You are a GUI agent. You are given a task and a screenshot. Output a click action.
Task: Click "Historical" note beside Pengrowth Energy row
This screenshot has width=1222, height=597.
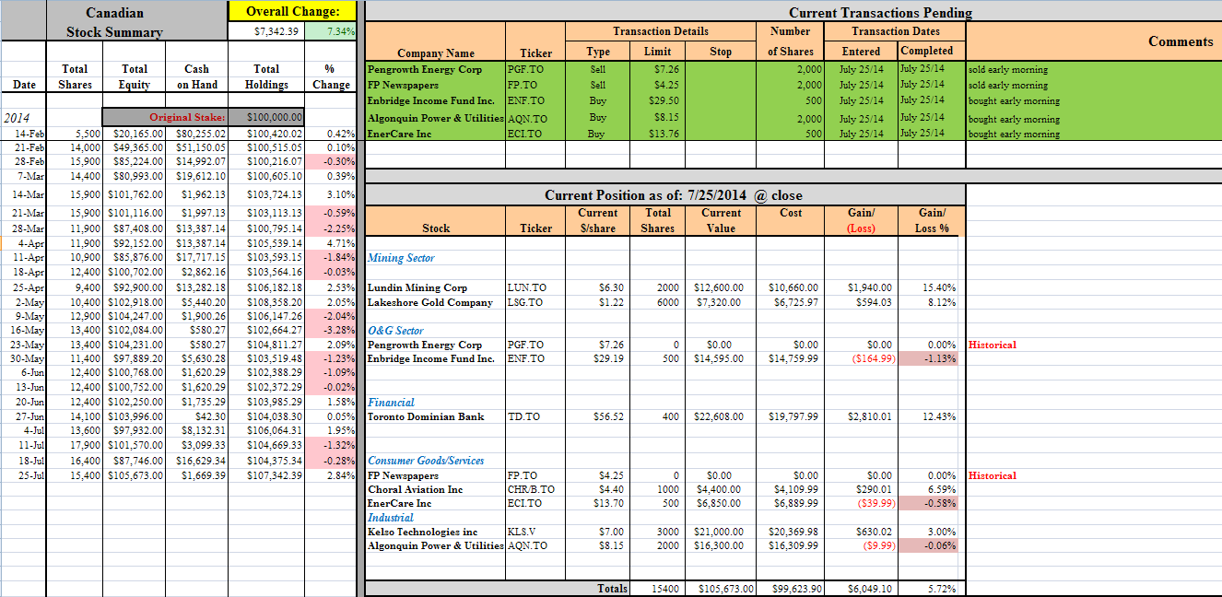click(x=993, y=345)
